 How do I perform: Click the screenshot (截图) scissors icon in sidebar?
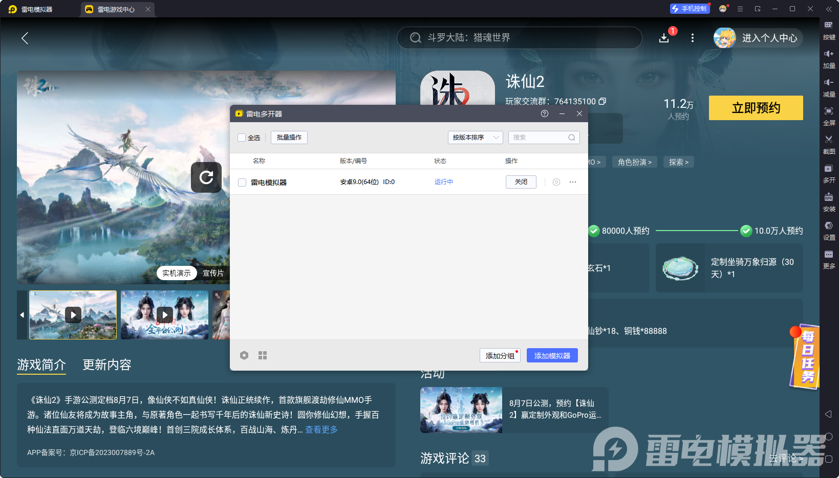(x=829, y=140)
